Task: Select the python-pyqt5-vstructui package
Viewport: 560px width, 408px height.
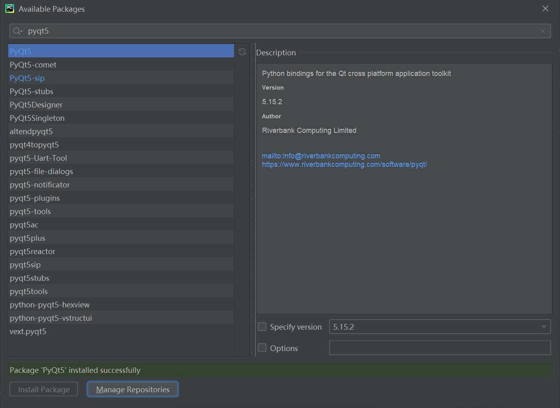Action: [x=121, y=318]
